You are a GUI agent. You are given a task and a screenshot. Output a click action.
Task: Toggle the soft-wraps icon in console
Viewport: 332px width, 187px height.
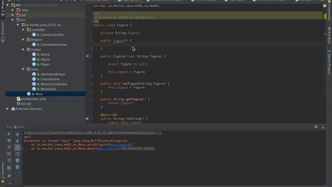17,148
